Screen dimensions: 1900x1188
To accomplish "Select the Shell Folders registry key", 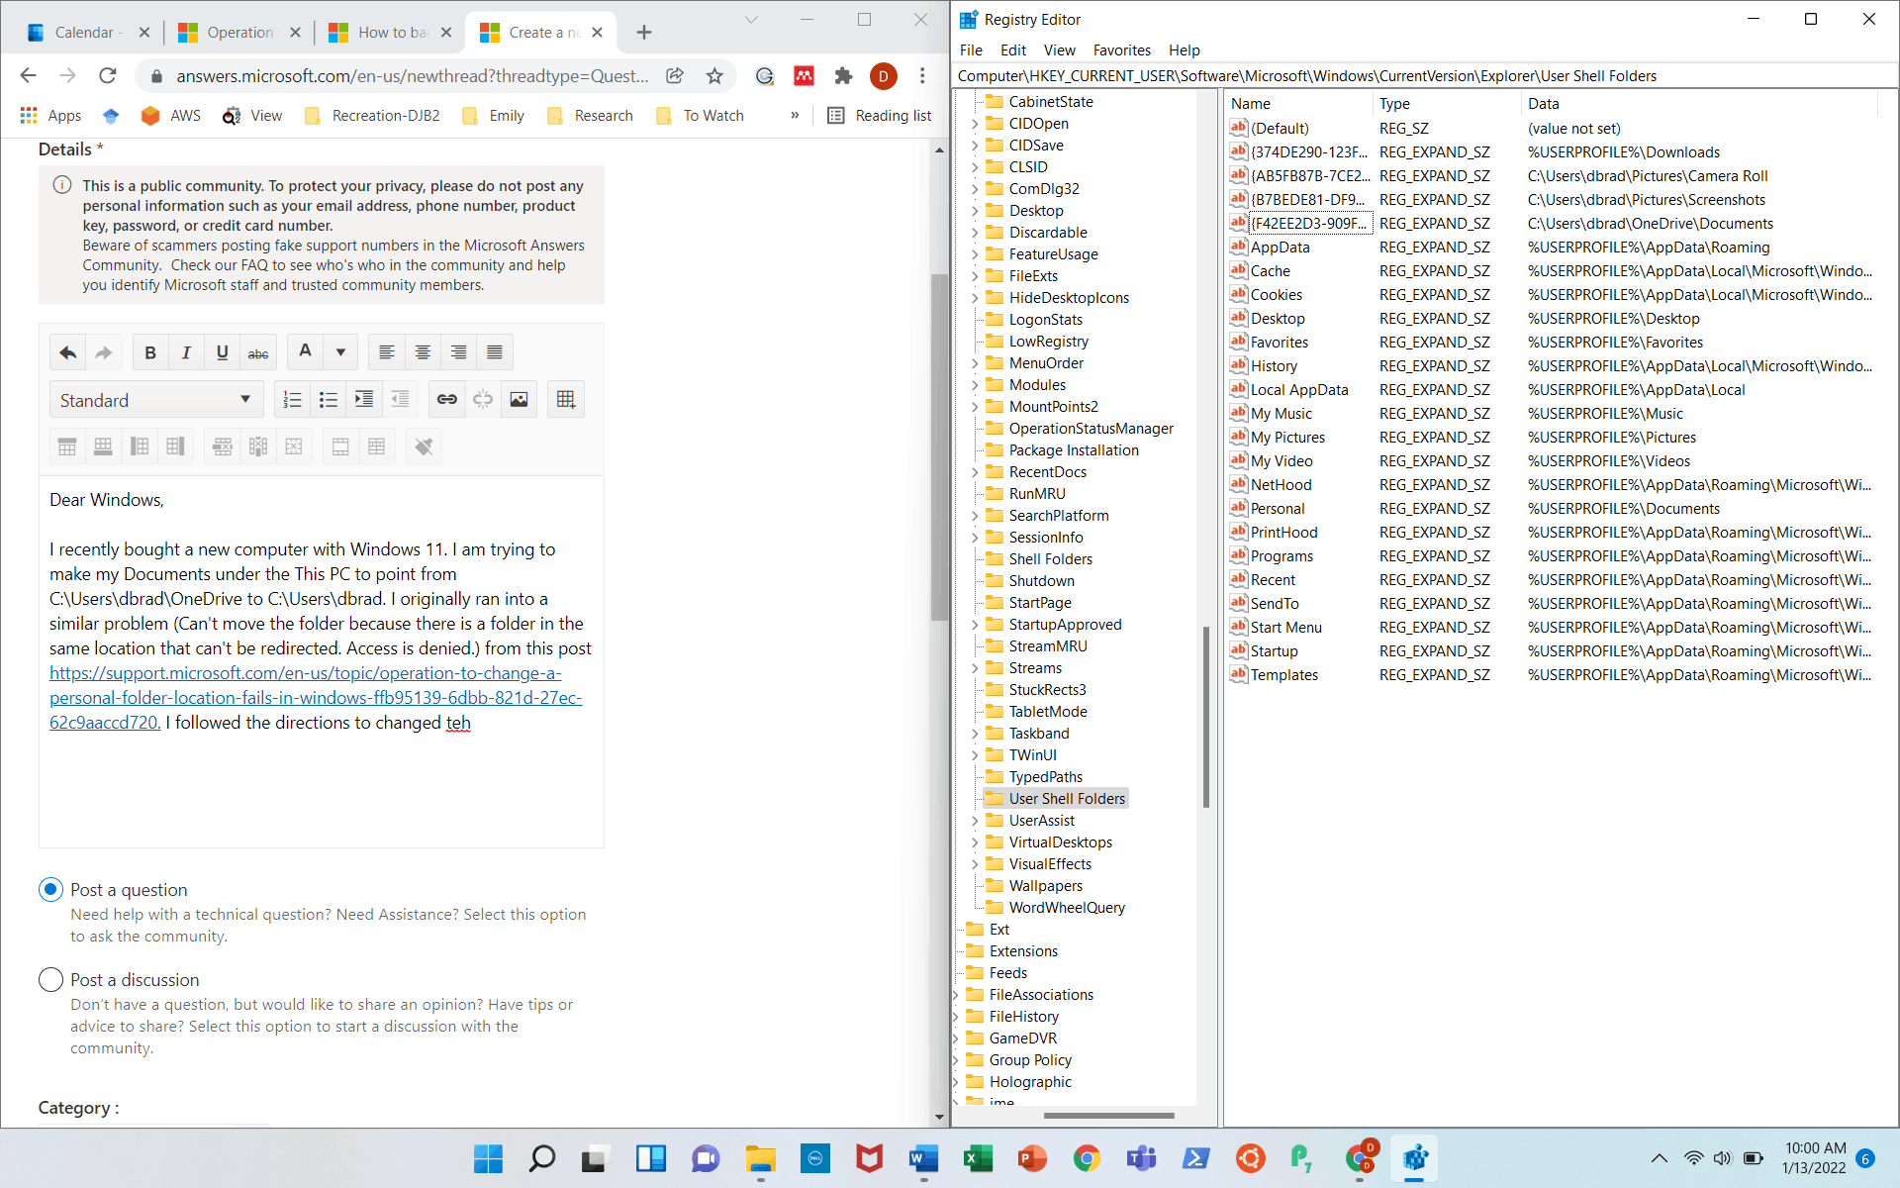I will tap(1050, 559).
